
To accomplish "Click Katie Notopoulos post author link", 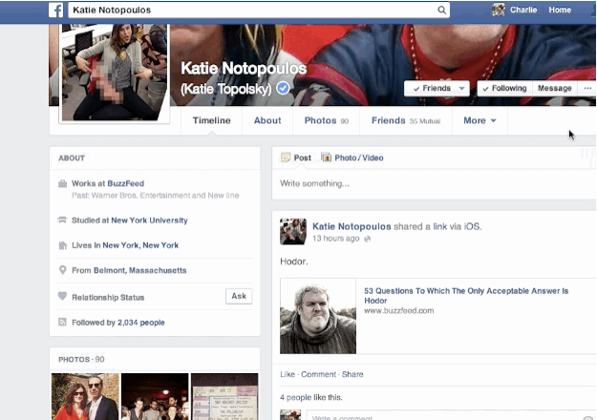I will [352, 226].
